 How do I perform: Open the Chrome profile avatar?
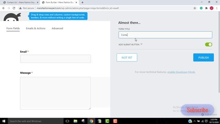pyautogui.click(x=212, y=8)
